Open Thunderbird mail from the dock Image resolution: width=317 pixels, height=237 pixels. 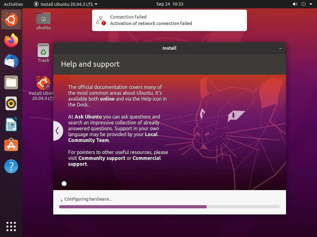point(11,61)
